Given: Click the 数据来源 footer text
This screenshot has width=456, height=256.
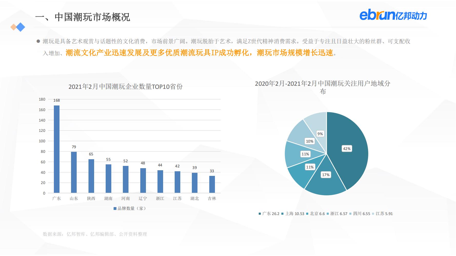Looking at the screenshot, I should (96, 233).
